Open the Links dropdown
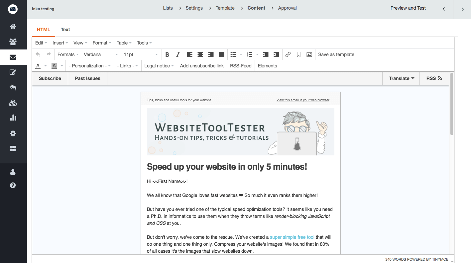Image resolution: width=471 pixels, height=263 pixels. [x=128, y=66]
